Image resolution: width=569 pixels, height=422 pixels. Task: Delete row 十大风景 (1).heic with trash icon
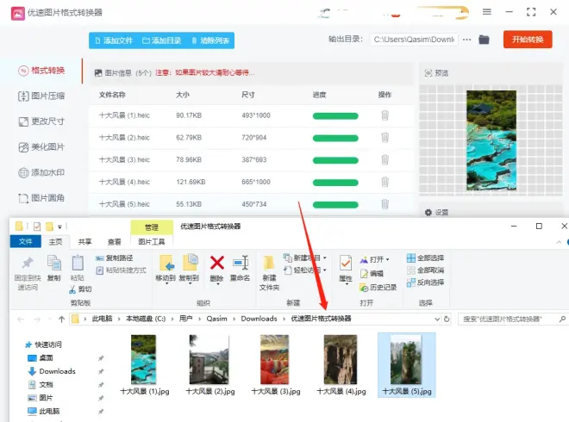tap(385, 115)
